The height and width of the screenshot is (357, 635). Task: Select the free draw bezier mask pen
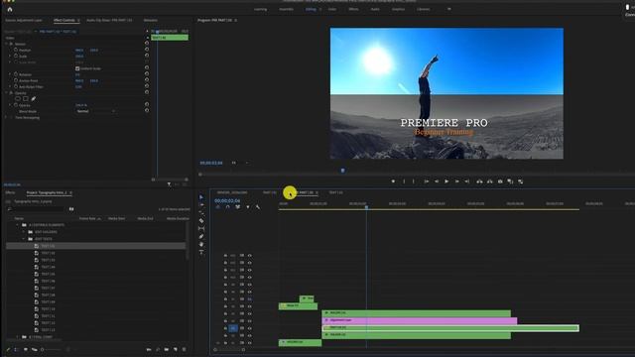(x=34, y=99)
